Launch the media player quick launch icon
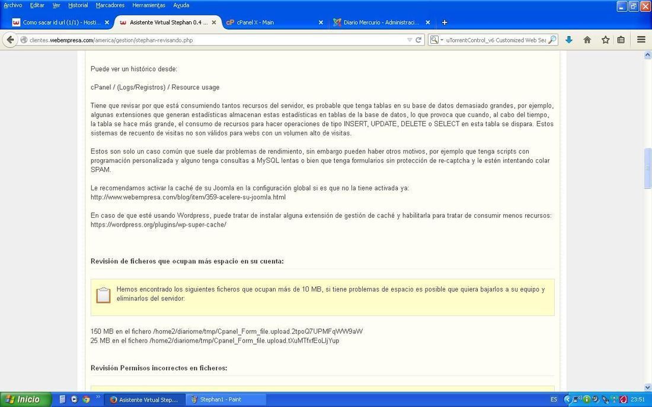This screenshot has width=652, height=407. point(74,399)
